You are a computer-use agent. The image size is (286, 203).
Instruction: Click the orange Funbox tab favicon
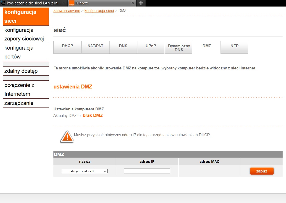(x=72, y=3)
